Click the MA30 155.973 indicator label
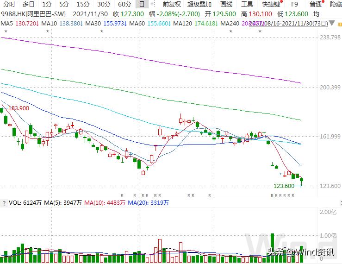This screenshot has width=342, height=264. 106,23
